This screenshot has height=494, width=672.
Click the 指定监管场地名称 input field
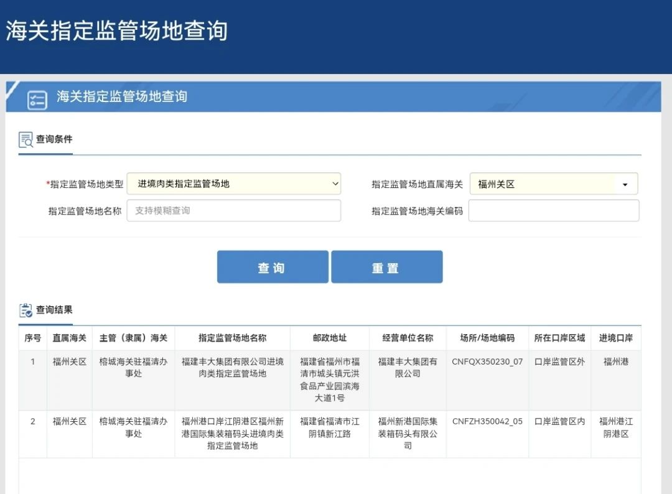click(234, 210)
